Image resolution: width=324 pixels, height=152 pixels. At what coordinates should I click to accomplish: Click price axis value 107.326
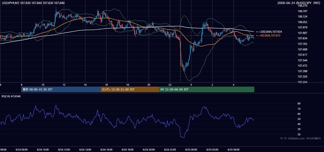coord(302,77)
